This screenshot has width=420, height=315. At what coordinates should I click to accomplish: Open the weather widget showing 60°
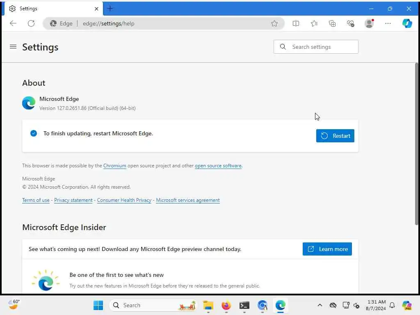pos(14,305)
